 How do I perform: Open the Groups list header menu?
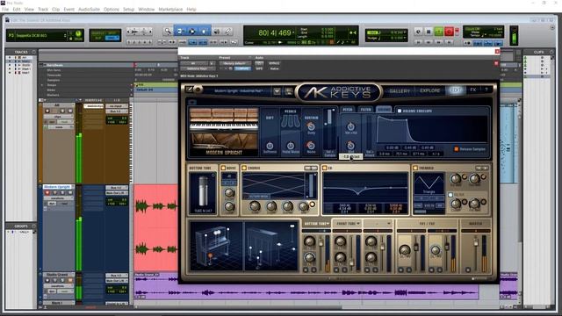tap(33, 226)
